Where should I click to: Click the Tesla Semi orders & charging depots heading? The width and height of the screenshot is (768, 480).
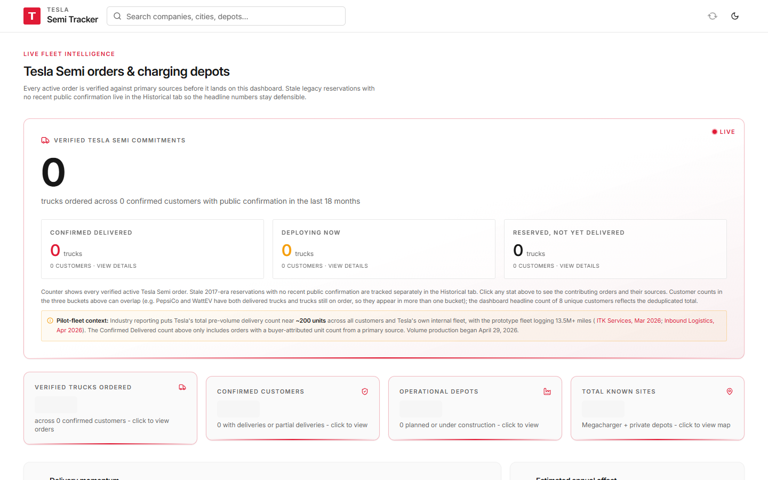pos(126,71)
